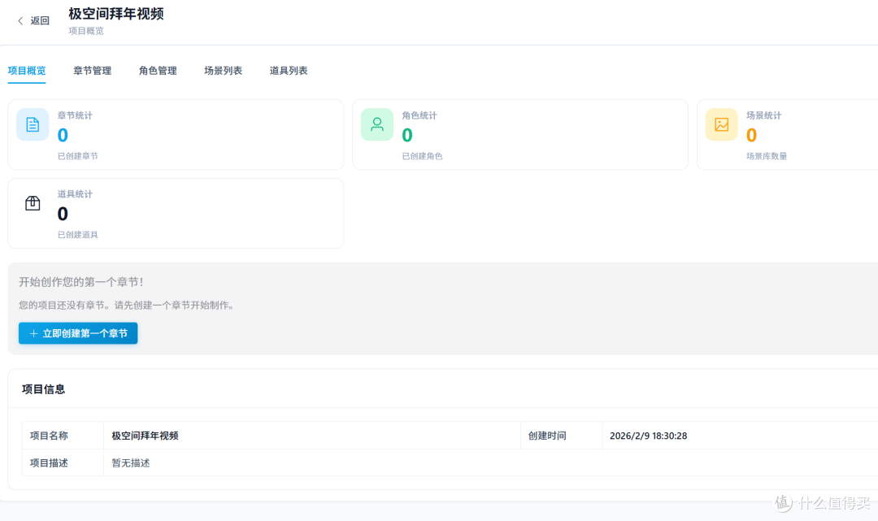Click the 角色统计 label
This screenshot has width=878, height=521.
click(x=419, y=115)
